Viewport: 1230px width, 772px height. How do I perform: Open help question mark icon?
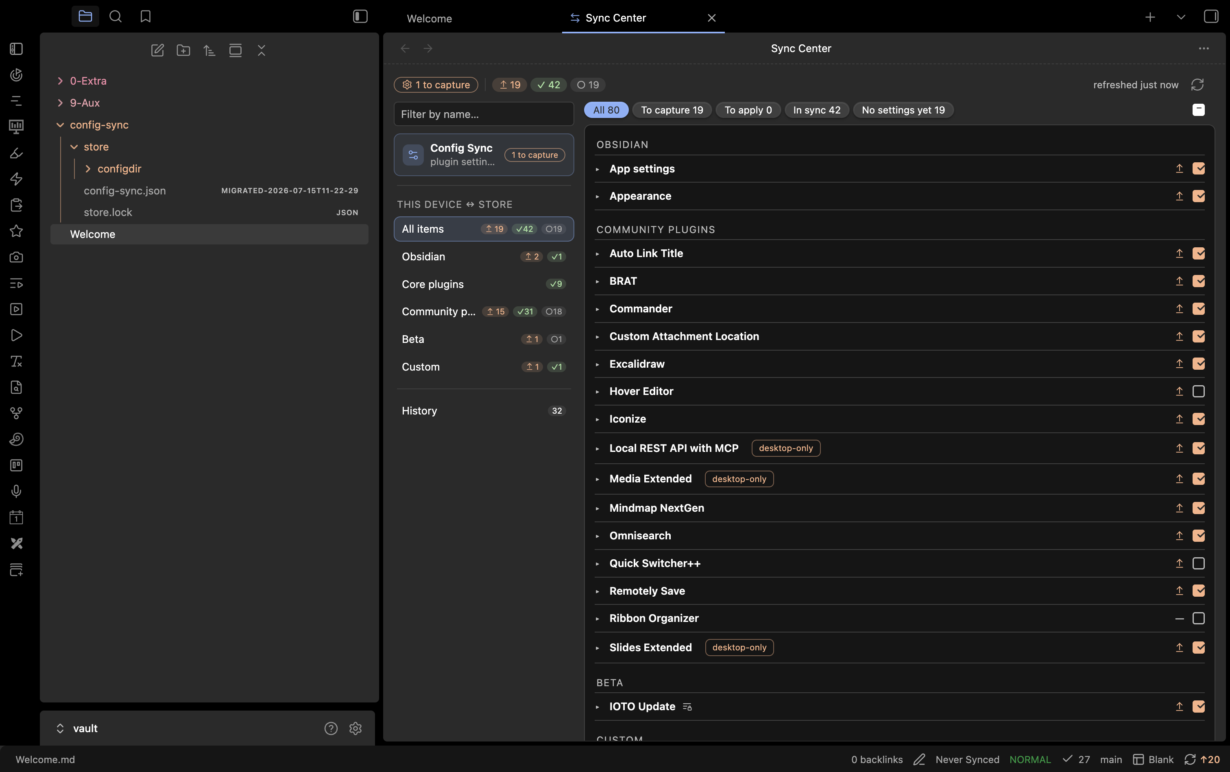coord(331,728)
